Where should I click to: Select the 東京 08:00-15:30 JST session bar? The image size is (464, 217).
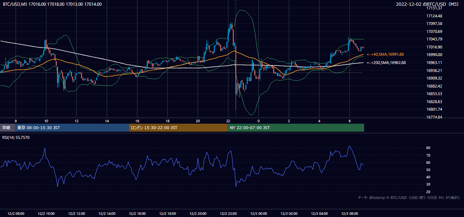pos(72,128)
